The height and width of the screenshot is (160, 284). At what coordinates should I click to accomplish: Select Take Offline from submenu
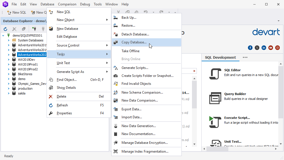[x=147, y=51]
